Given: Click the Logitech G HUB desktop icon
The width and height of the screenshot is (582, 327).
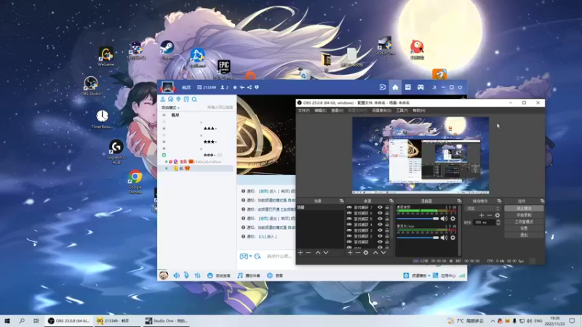Looking at the screenshot, I should pyautogui.click(x=116, y=152).
